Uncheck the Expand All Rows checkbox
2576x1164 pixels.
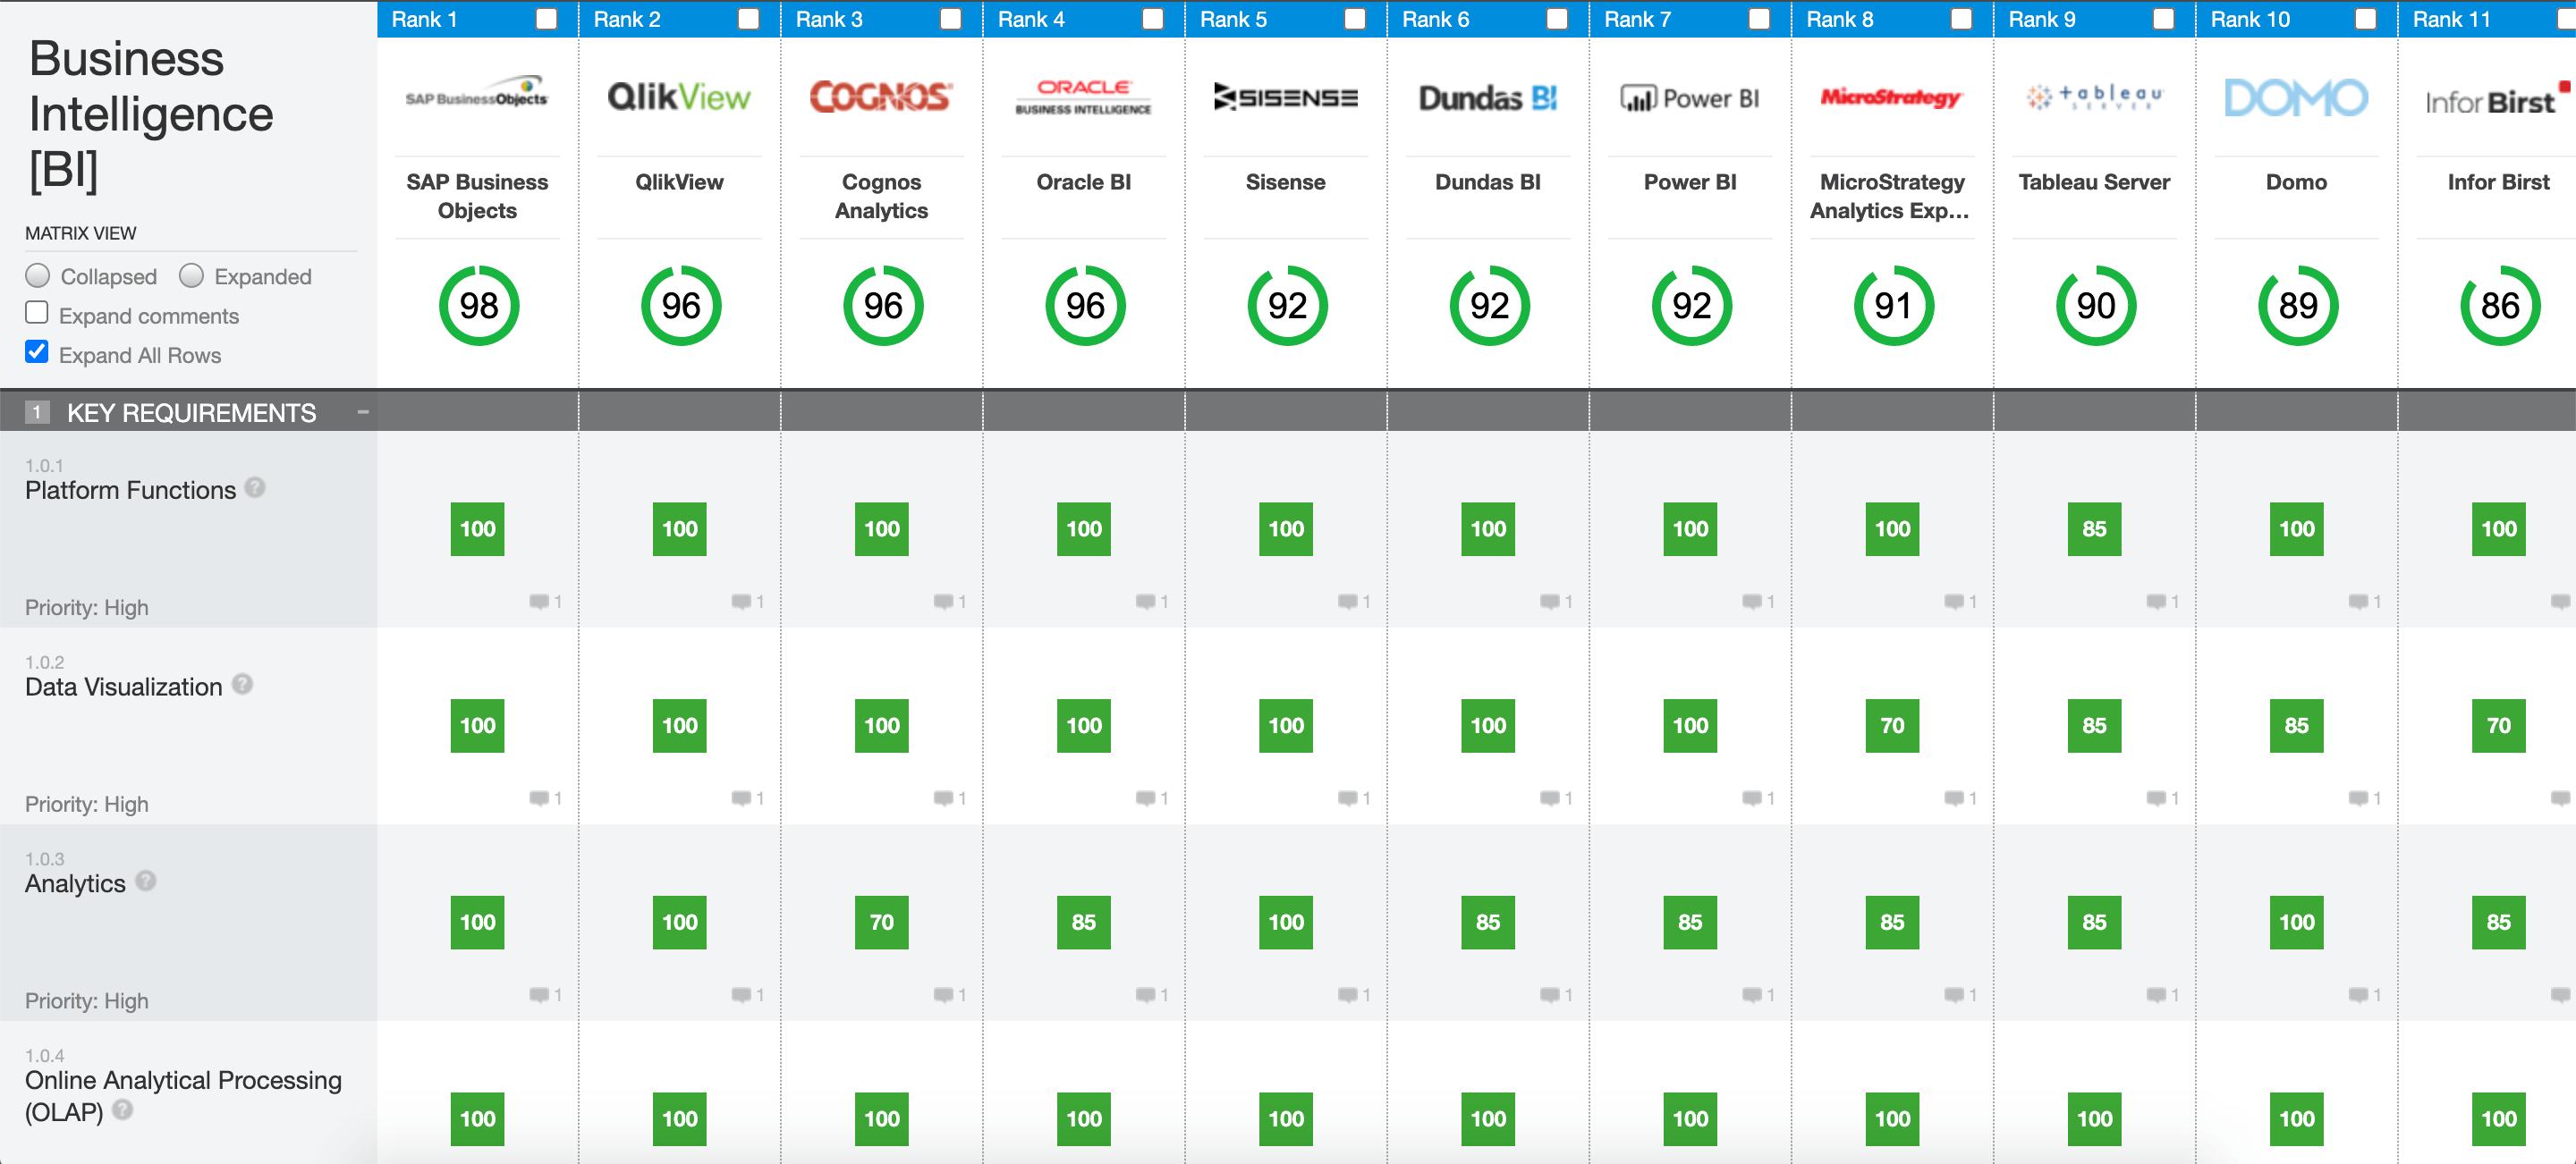(37, 353)
